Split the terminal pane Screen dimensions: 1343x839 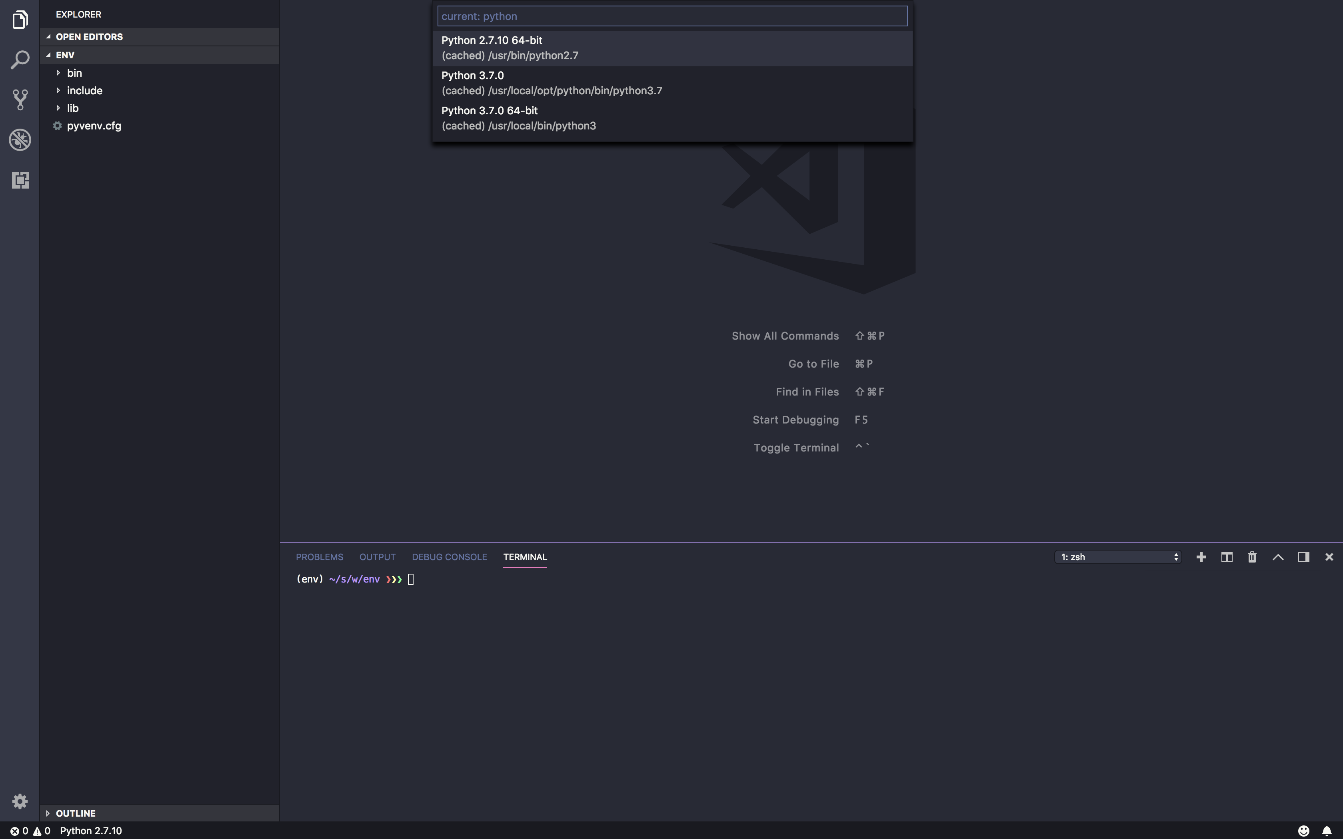[1226, 557]
